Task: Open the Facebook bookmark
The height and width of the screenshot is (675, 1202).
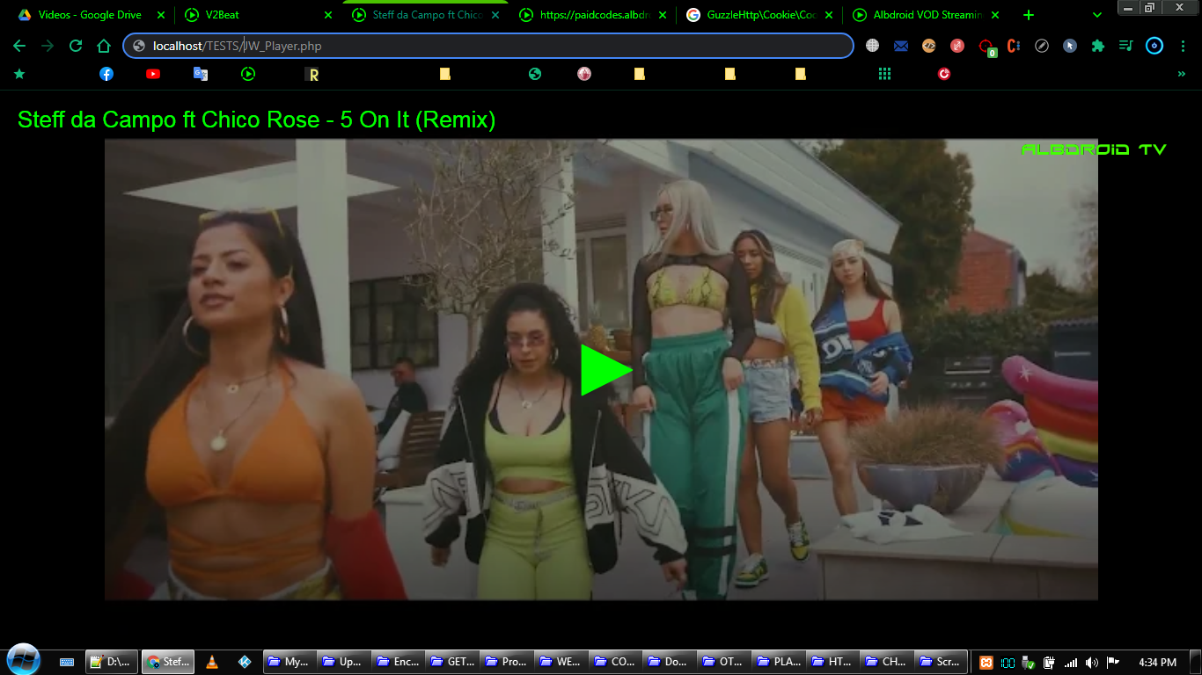Action: pos(106,74)
